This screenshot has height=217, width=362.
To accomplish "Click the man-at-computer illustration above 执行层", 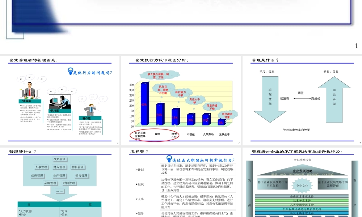I will point(60,102).
